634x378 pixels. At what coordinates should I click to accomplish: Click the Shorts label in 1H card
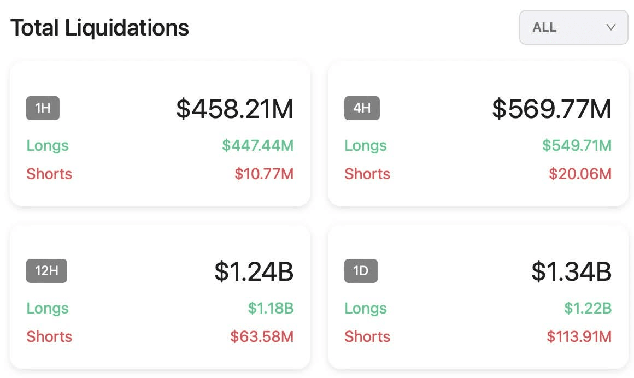49,174
